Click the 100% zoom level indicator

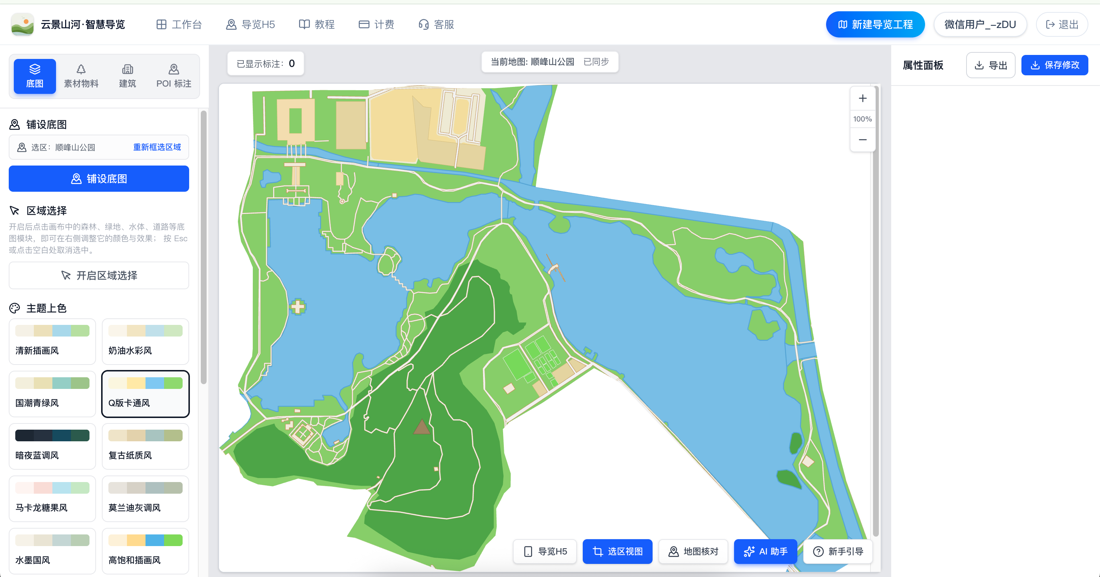862,119
